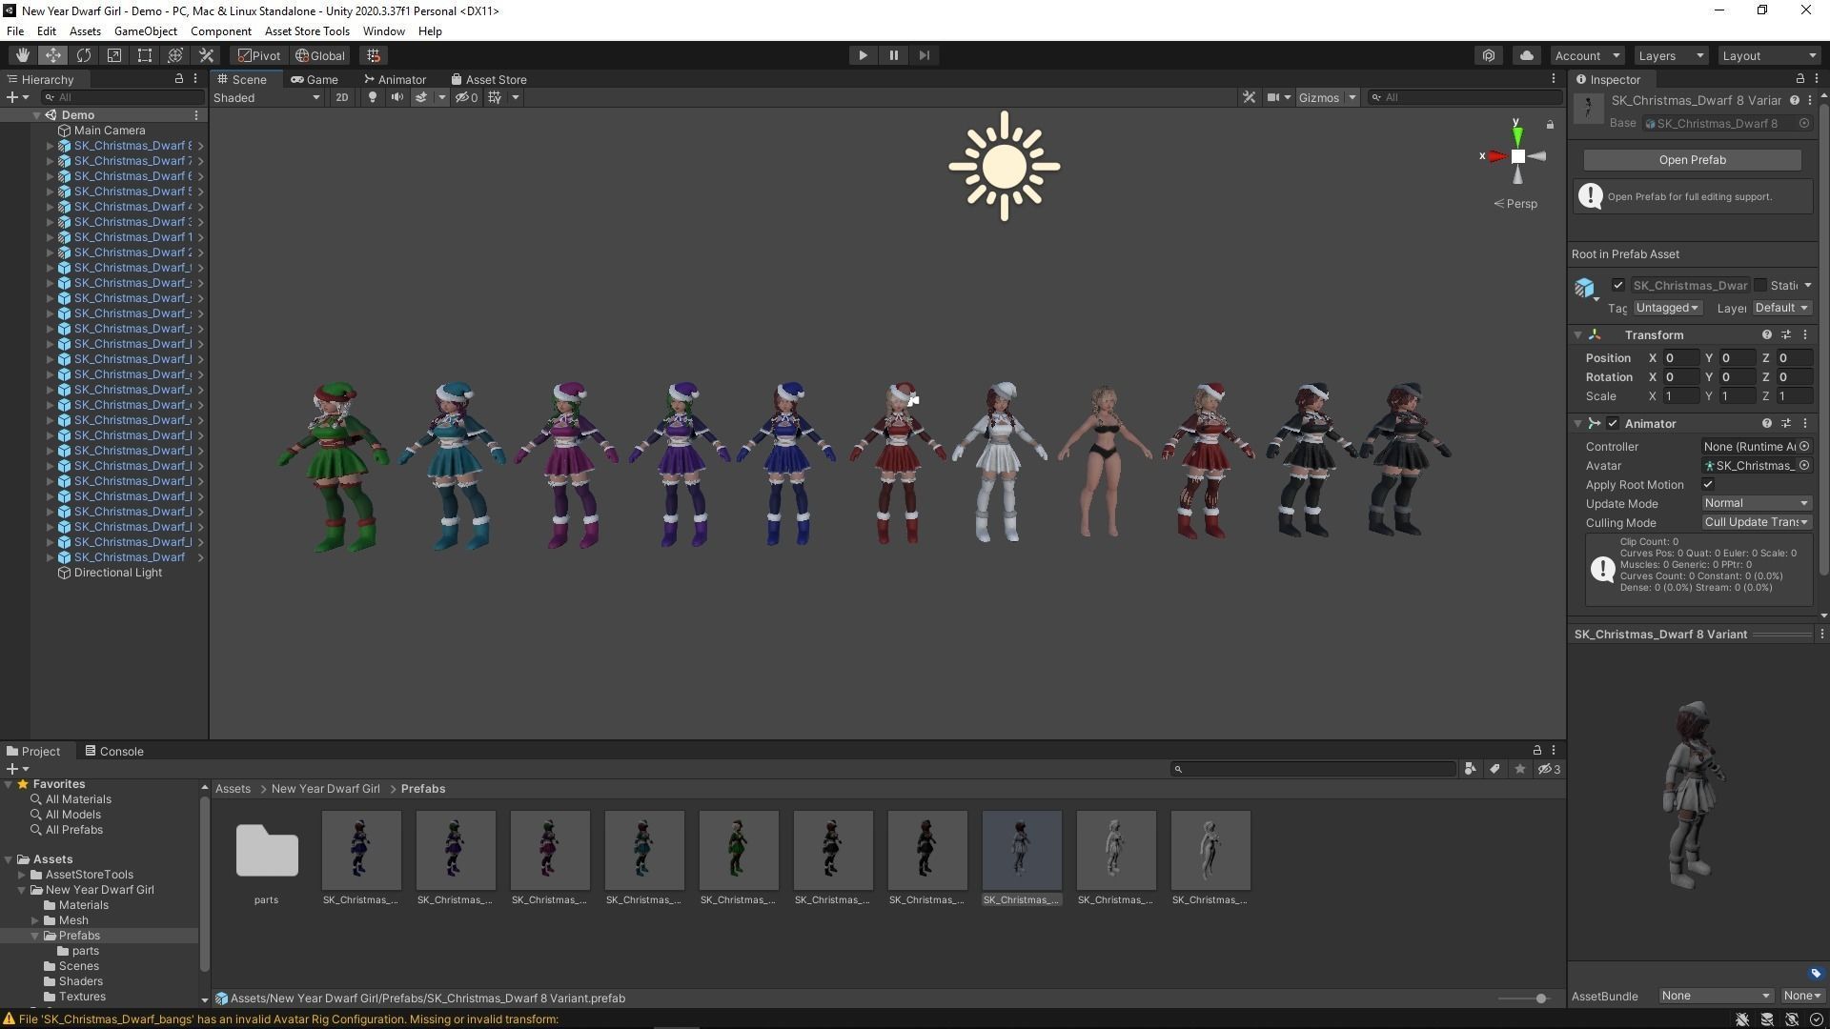Open Culling Mode dropdown
Screen dimensions: 1830x1029
1756,522
